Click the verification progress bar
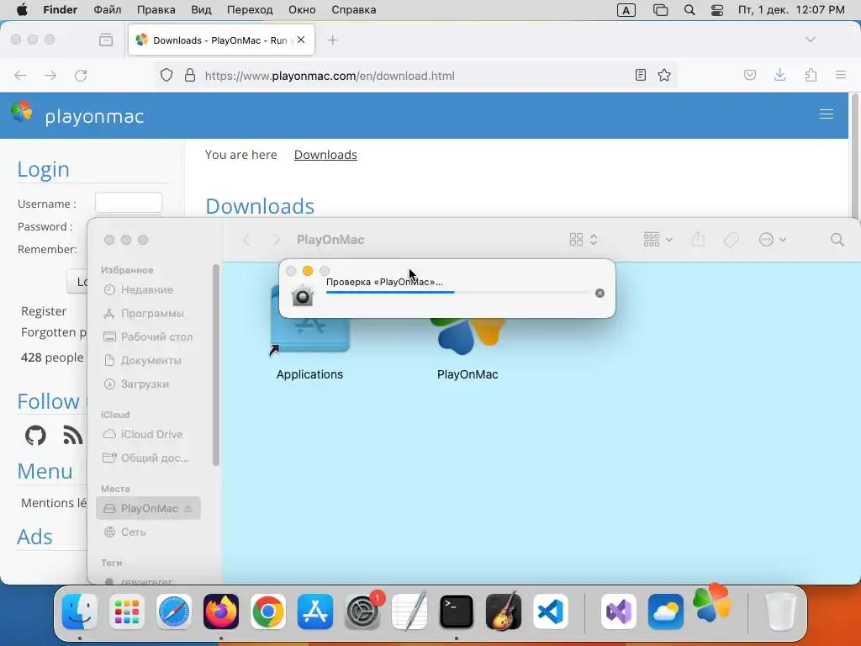Image resolution: width=861 pixels, height=646 pixels. click(x=458, y=292)
